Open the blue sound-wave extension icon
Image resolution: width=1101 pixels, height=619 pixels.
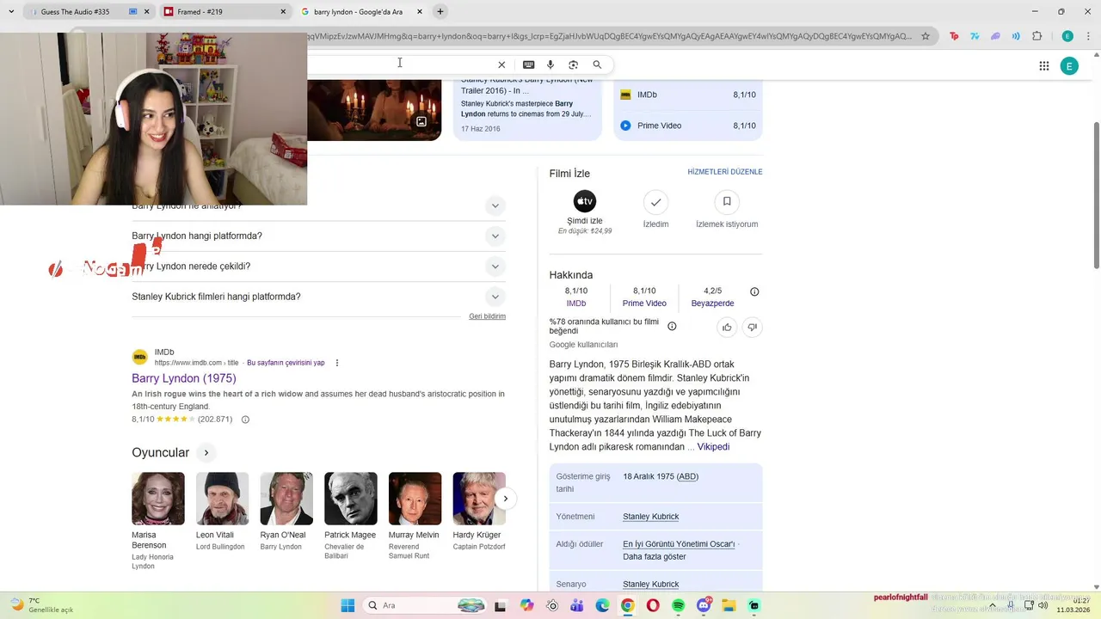click(1016, 36)
